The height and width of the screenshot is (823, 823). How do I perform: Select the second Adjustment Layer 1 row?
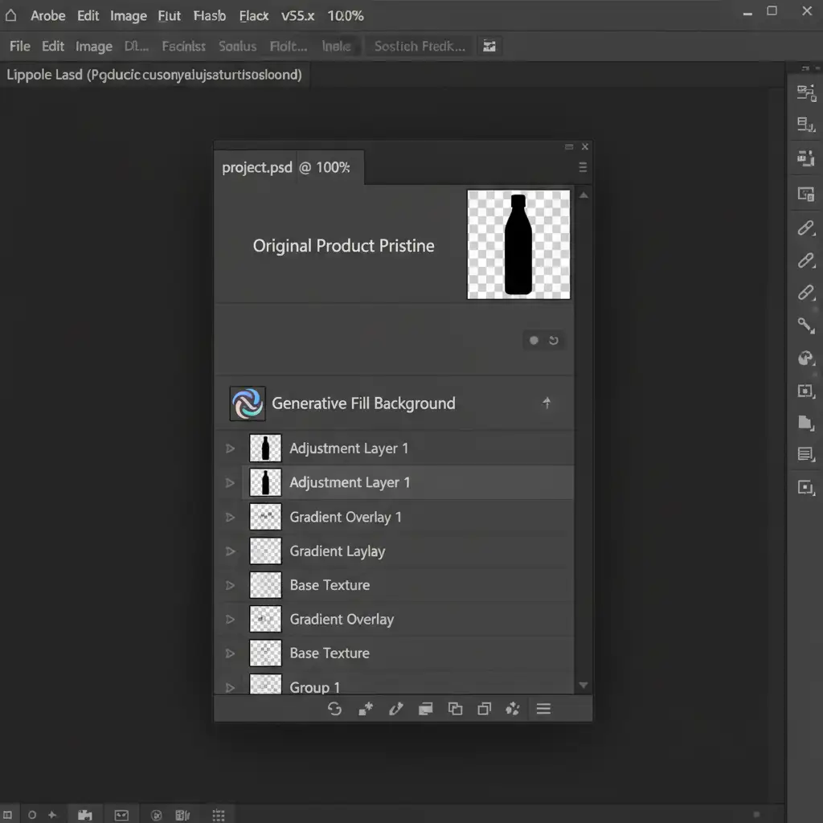pos(407,482)
